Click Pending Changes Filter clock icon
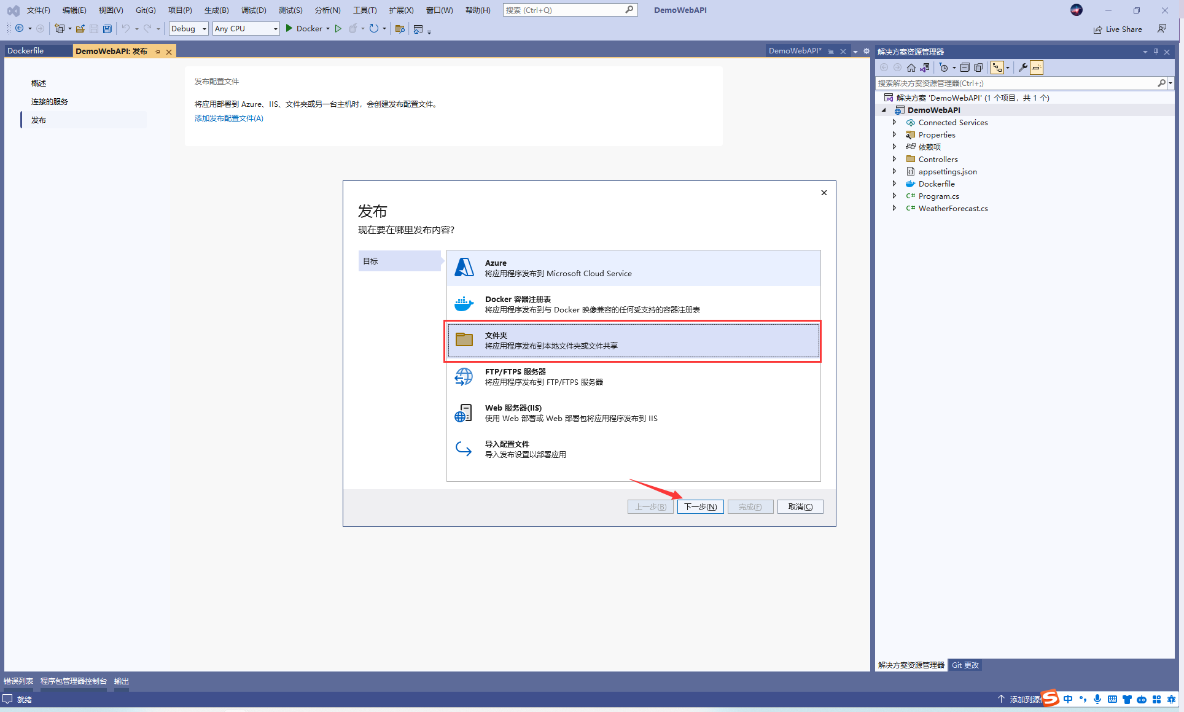 [944, 68]
